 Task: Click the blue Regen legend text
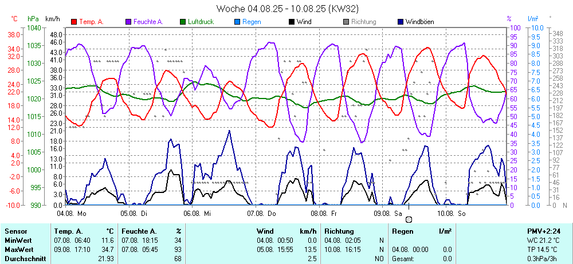pyautogui.click(x=252, y=22)
